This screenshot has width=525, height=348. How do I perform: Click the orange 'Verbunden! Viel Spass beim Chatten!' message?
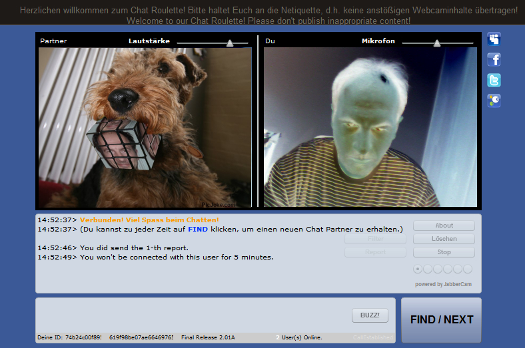click(149, 220)
